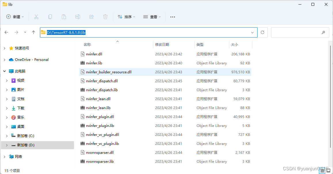
Task: Click the share icon in the toolbar
Action: coord(92,17)
